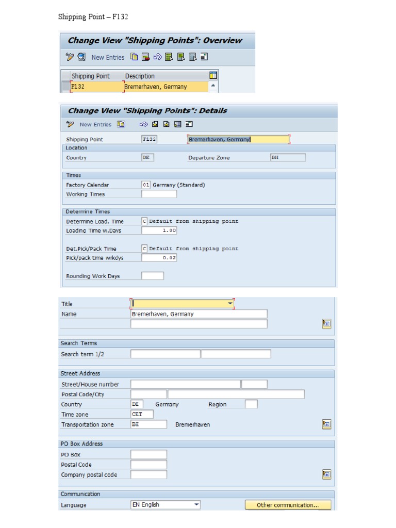Click the Name field containing Bremerhaven, Germany
Viewport: 396px width, 528px height.
(199, 314)
